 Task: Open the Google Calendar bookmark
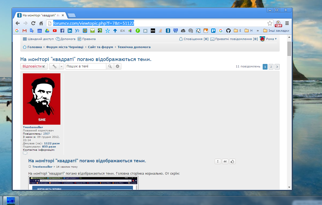click(x=39, y=31)
